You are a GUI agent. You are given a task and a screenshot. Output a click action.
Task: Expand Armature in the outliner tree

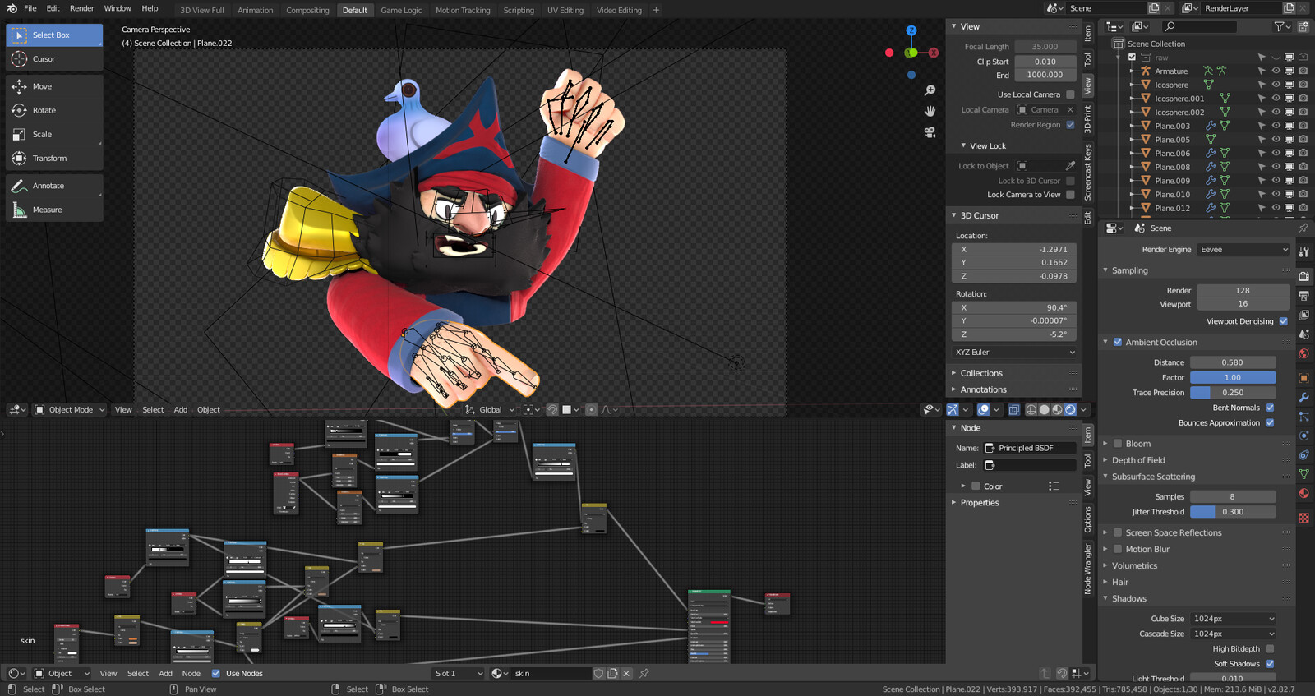[x=1133, y=71]
